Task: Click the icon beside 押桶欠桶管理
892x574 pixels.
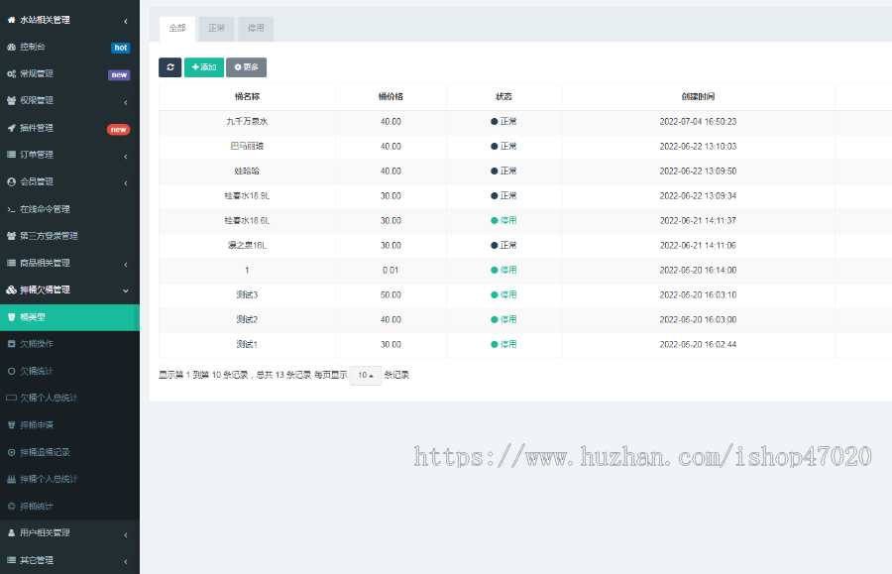Action: pos(11,290)
